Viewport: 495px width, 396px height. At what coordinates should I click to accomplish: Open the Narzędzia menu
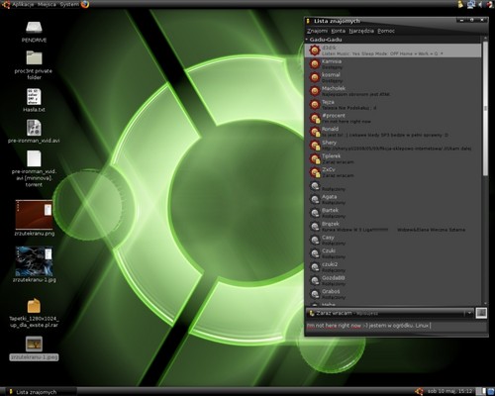click(x=361, y=31)
